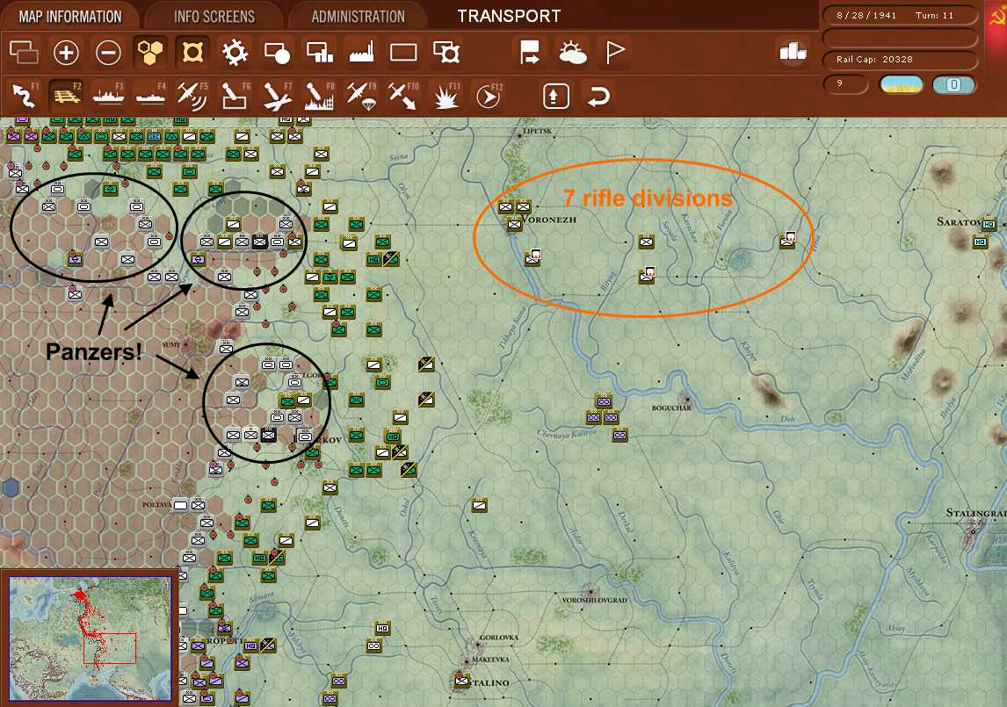
Task: Select the easternmost rifle division near Voronezh
Action: [x=787, y=242]
